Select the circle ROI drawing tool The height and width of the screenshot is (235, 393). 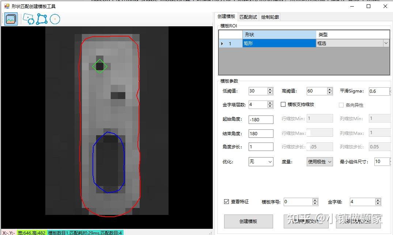point(55,19)
